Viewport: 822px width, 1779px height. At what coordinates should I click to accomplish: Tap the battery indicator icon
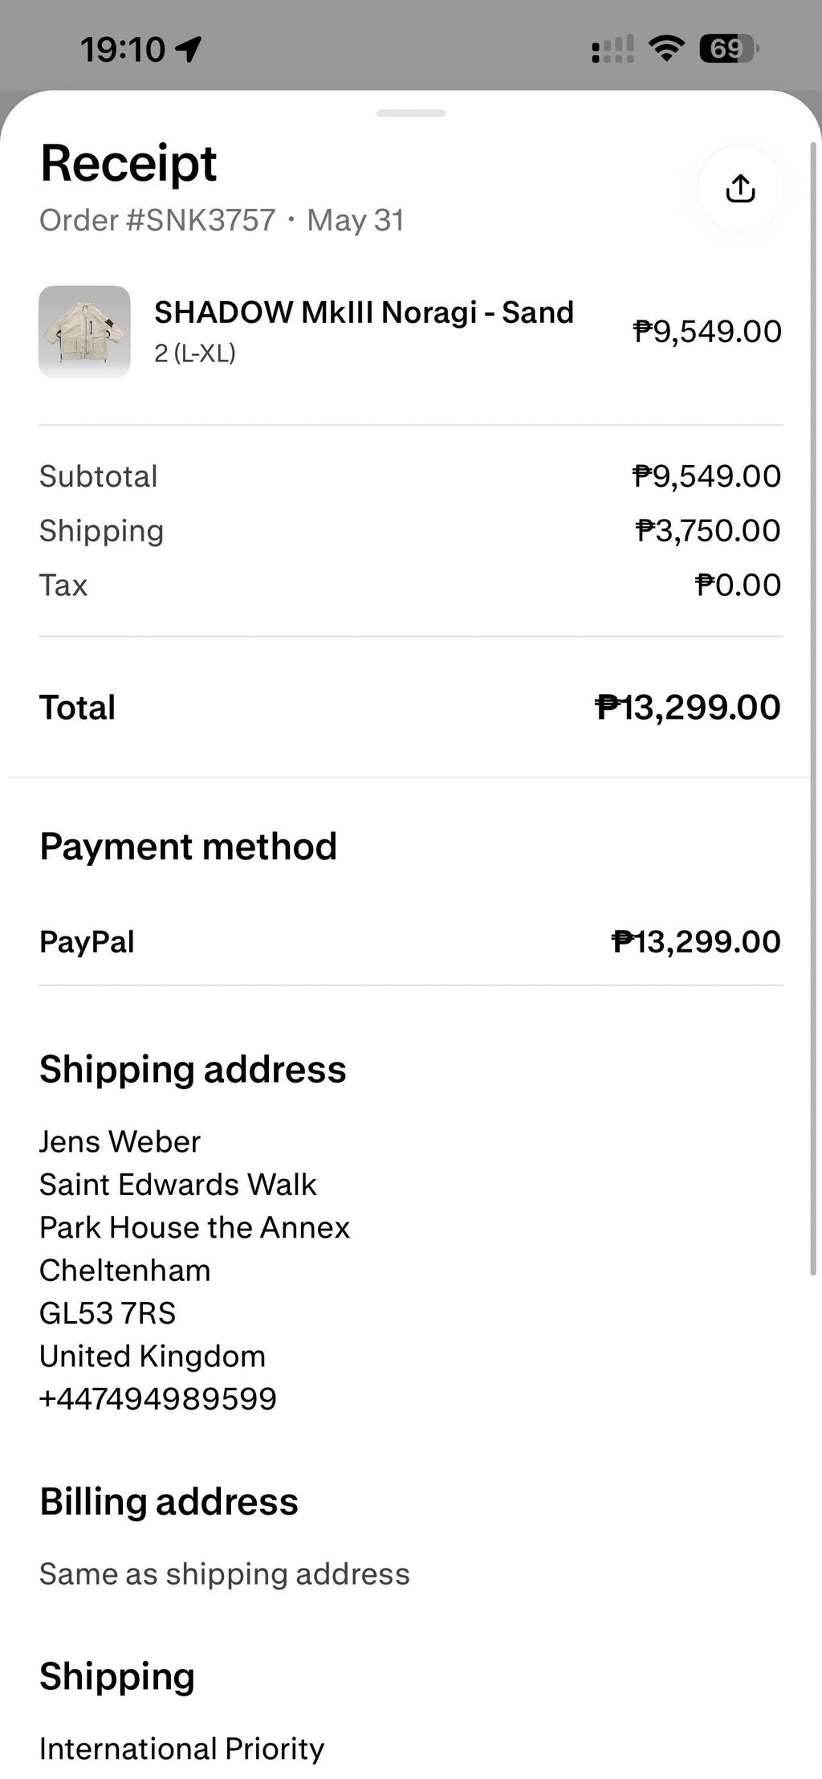(729, 49)
